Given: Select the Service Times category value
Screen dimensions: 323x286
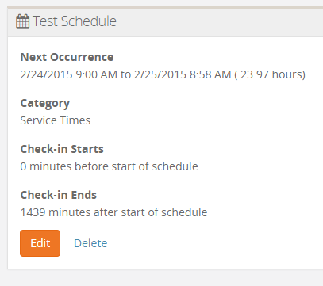Looking at the screenshot, I should tap(56, 120).
